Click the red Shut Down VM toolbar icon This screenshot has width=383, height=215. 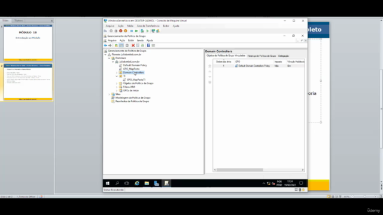click(121, 31)
